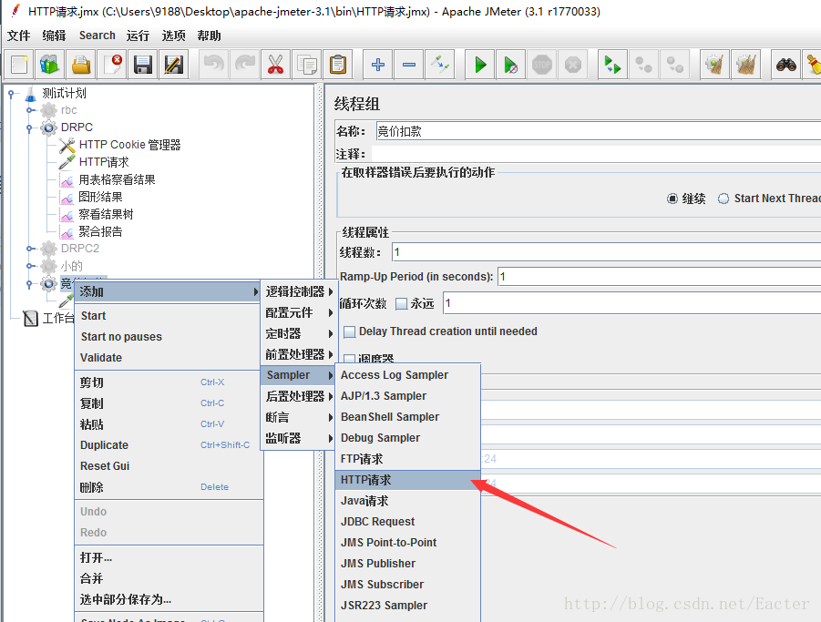The width and height of the screenshot is (821, 622).
Task: Click Validate in the context menu
Action: (169, 358)
